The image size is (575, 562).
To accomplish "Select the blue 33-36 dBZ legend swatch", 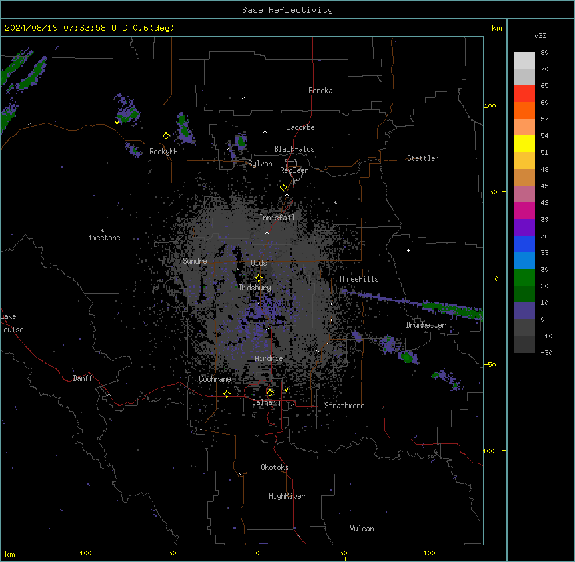I will click(524, 244).
